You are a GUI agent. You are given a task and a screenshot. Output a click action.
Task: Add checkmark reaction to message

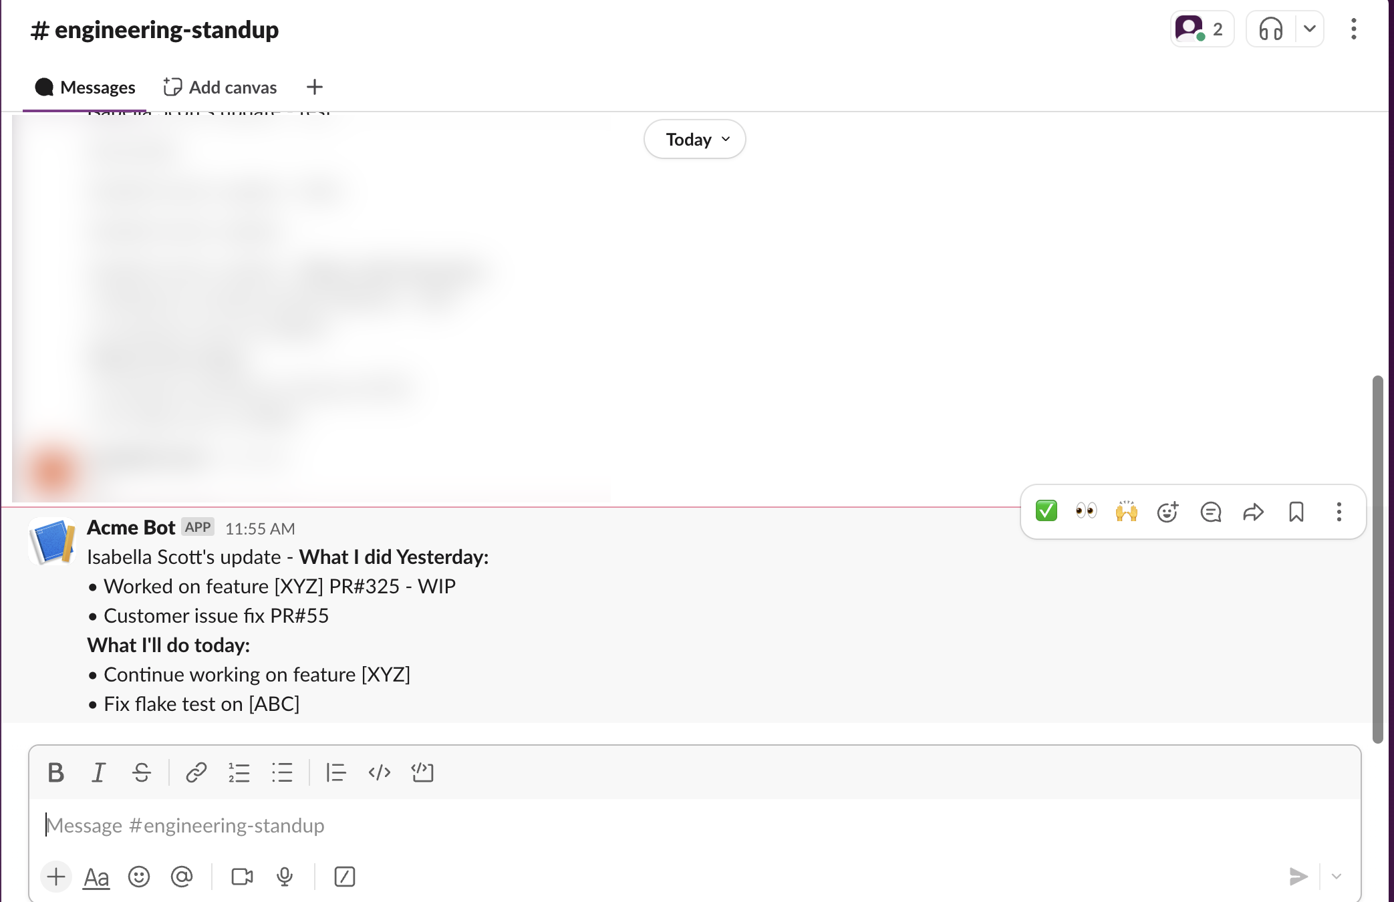click(1045, 511)
